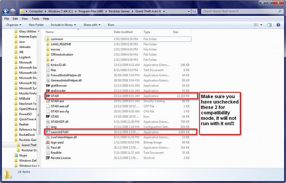Sort by Date modified column header

click(127, 32)
